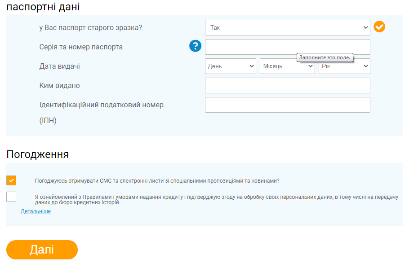
Task: Click the credit rules agreement text
Action: (217, 199)
